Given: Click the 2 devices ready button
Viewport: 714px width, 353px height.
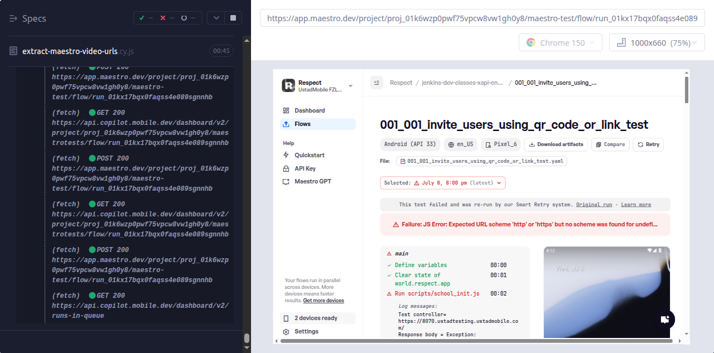Looking at the screenshot, I should click(318, 318).
